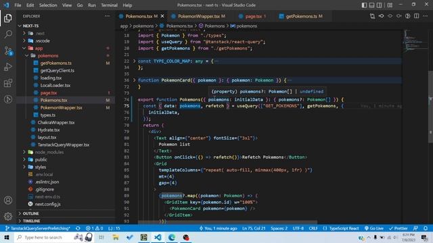Open Microsoft Edge from the taskbar
433x243 pixels.
click(x=171, y=237)
